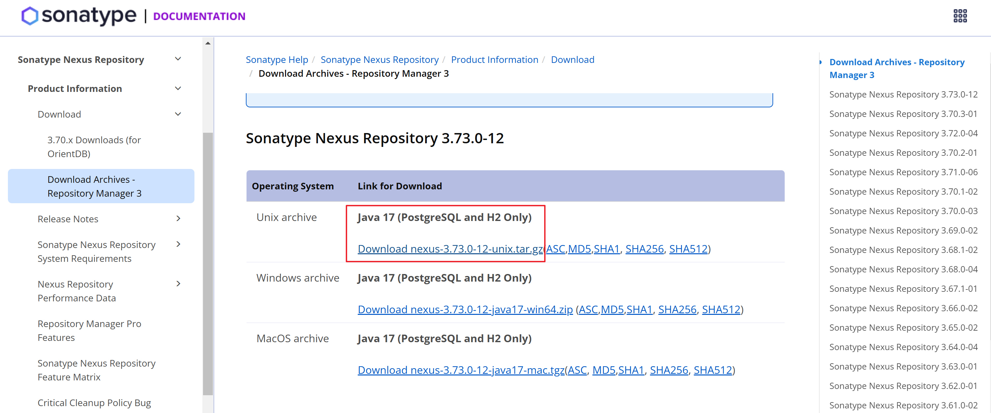The height and width of the screenshot is (413, 991).
Task: Open Repository Manager Pro Features
Action: click(x=90, y=331)
